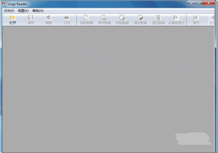
Task: Click the partially visible 上一页 previous page arrow
Action: pyautogui.click(x=212, y=18)
